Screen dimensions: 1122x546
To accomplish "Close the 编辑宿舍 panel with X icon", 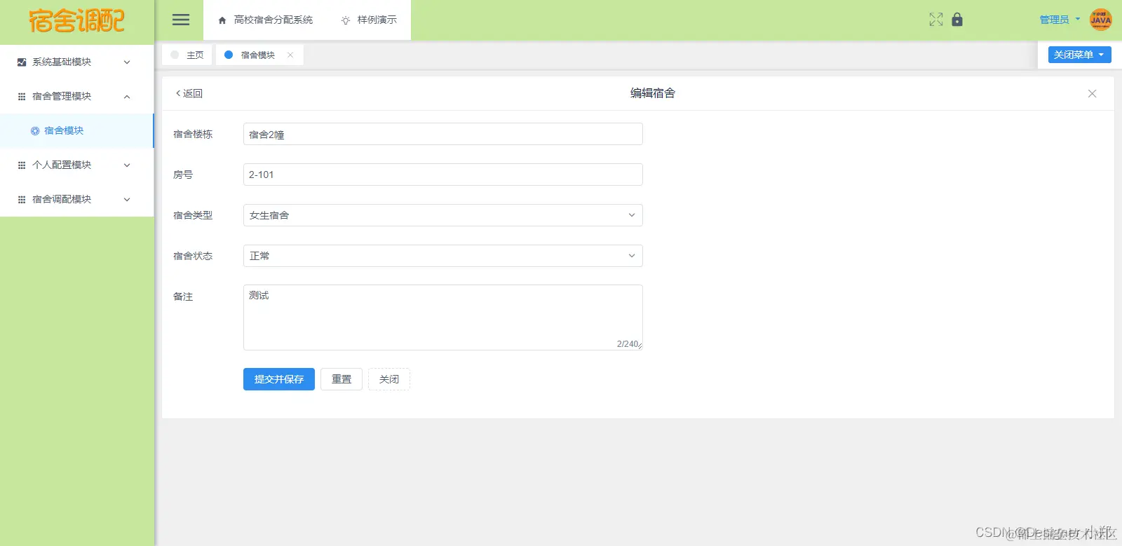I will pyautogui.click(x=1092, y=93).
